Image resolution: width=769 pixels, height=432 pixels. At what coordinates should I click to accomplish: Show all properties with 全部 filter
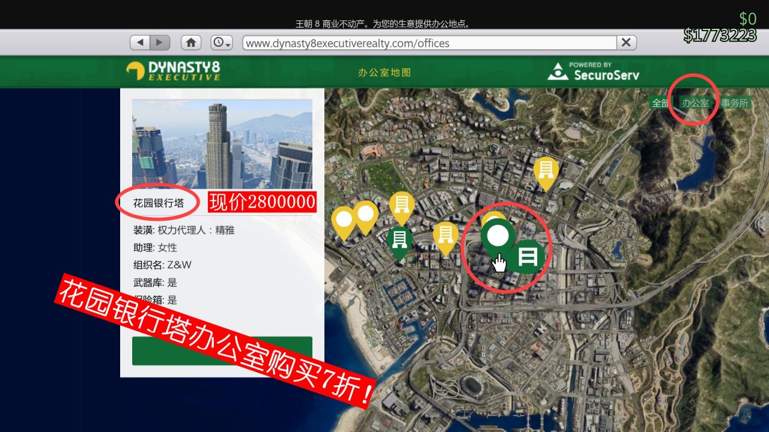click(660, 103)
